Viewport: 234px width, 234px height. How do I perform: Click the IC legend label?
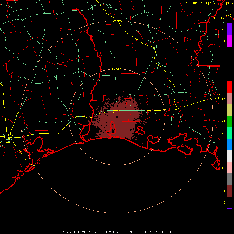(223, 168)
